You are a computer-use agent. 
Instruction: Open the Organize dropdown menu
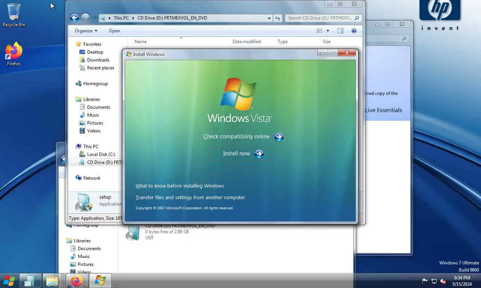coord(86,31)
